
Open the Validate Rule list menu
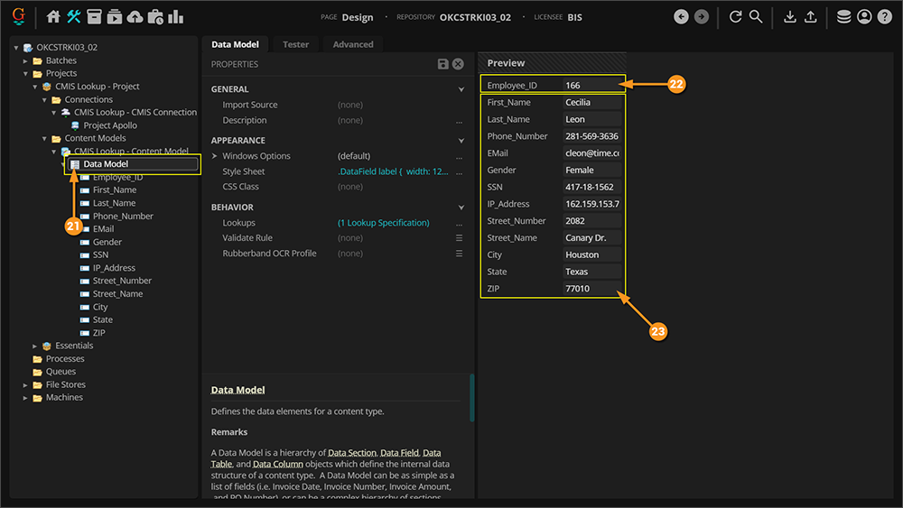459,238
